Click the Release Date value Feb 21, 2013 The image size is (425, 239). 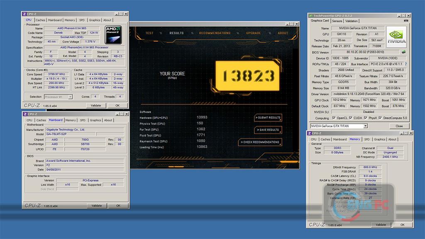(x=342, y=46)
